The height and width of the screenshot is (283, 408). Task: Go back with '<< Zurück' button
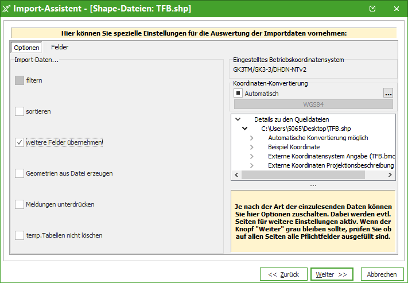(283, 274)
